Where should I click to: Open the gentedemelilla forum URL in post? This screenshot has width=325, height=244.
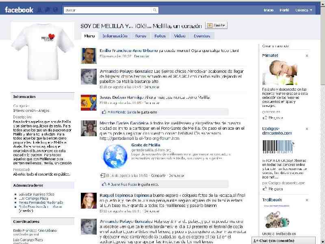139,138
